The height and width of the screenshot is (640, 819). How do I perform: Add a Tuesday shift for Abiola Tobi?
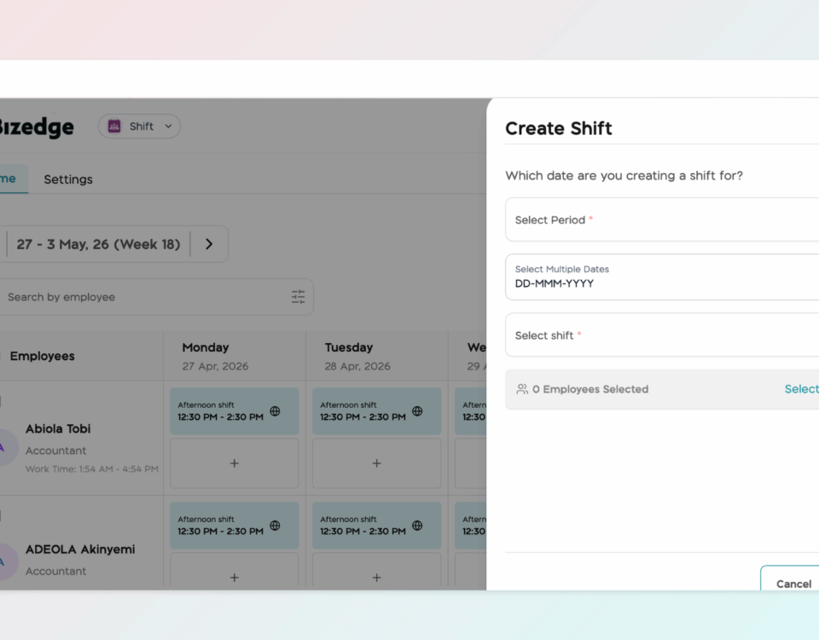[376, 463]
